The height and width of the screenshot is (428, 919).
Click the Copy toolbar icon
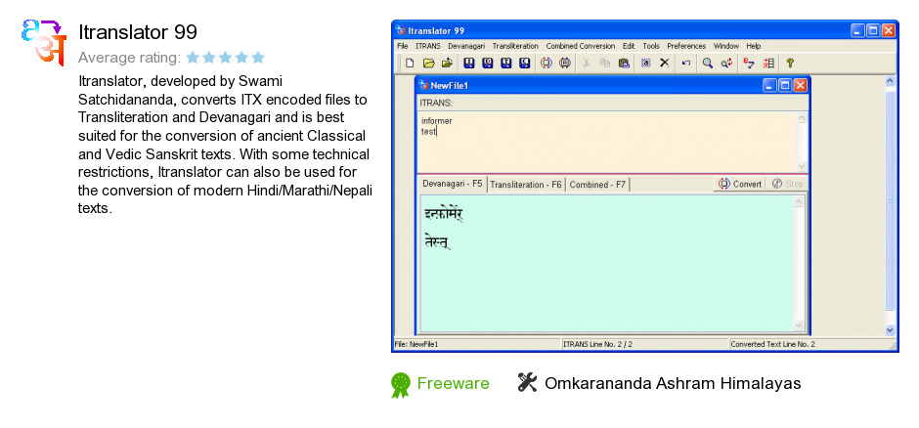pos(605,63)
